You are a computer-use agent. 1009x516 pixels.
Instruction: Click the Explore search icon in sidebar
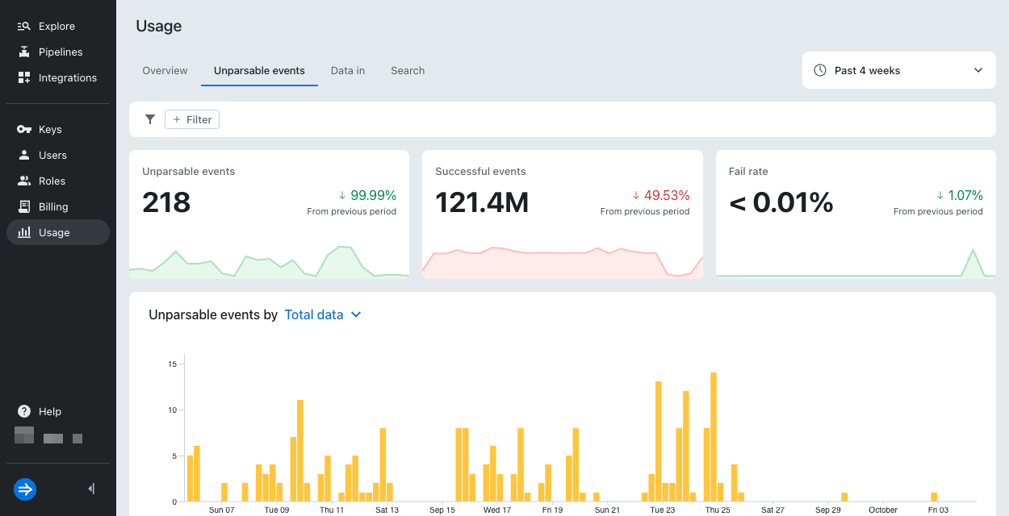24,27
